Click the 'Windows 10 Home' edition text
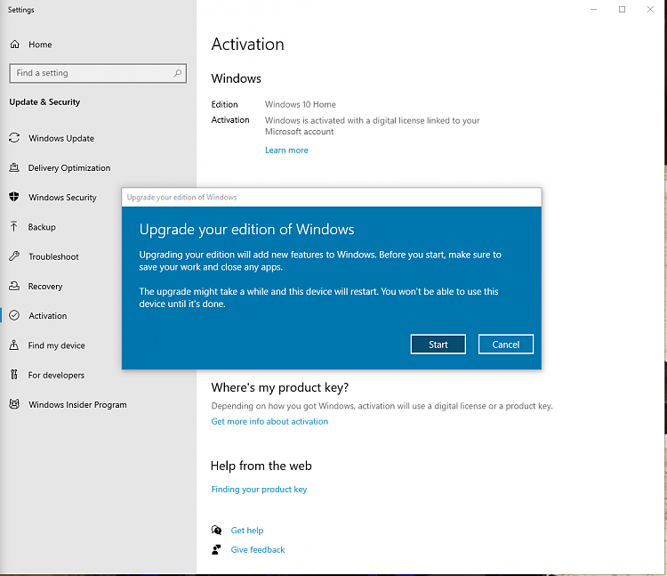The image size is (667, 576). pyautogui.click(x=301, y=104)
